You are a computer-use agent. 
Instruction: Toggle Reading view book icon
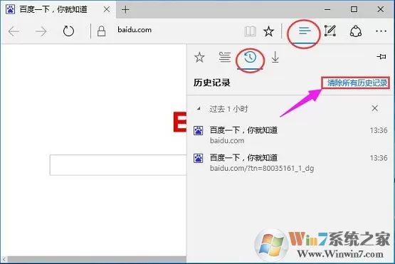click(x=250, y=31)
